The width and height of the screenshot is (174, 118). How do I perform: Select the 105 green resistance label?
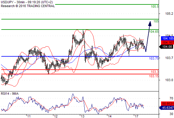pyautogui.click(x=156, y=21)
